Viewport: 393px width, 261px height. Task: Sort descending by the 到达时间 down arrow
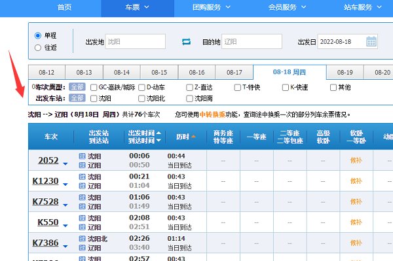point(159,141)
